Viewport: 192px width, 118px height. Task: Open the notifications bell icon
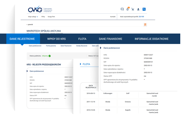coord(128,9)
